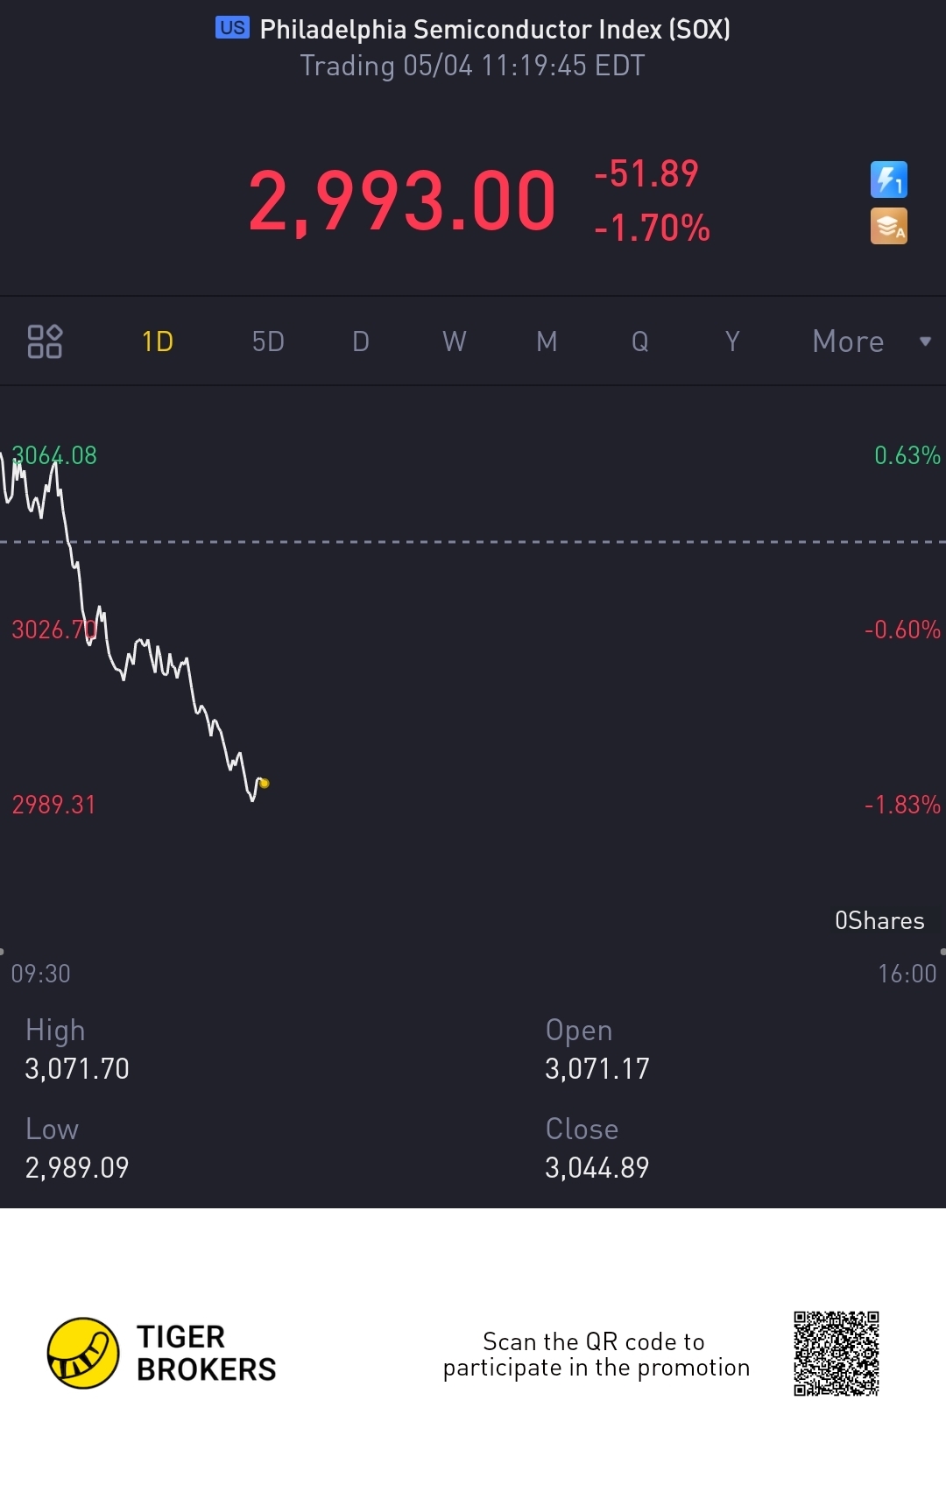The width and height of the screenshot is (946, 1499).
Task: Tap the 2,993.00 current price
Action: pos(402,201)
